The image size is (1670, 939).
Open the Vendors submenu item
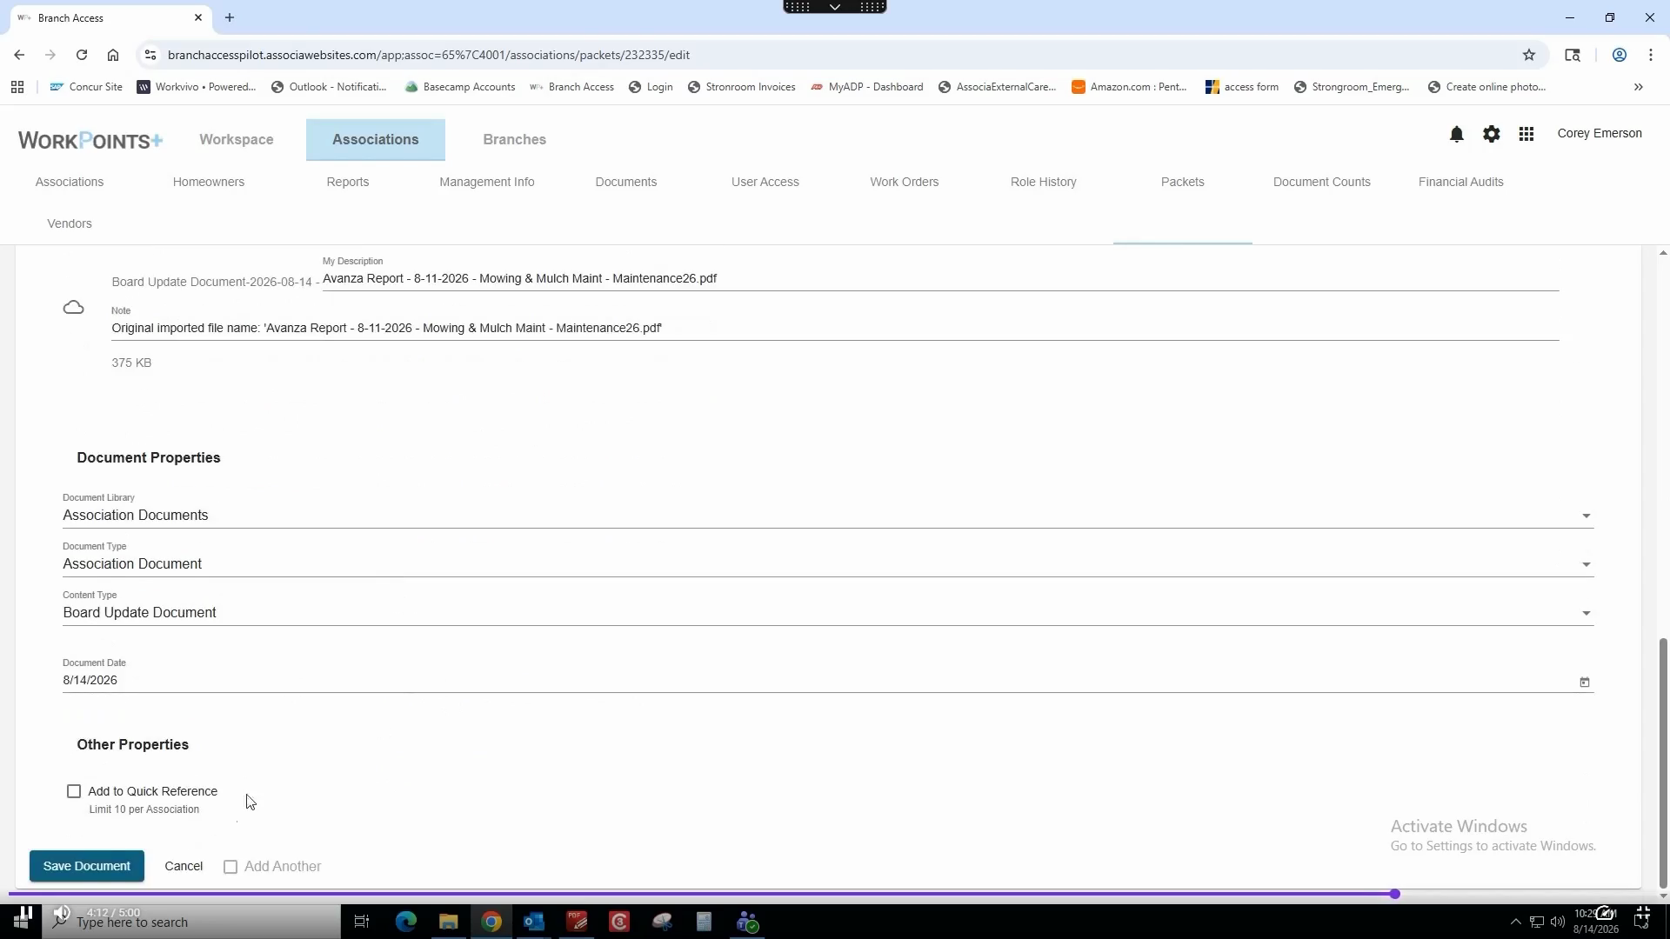(70, 223)
